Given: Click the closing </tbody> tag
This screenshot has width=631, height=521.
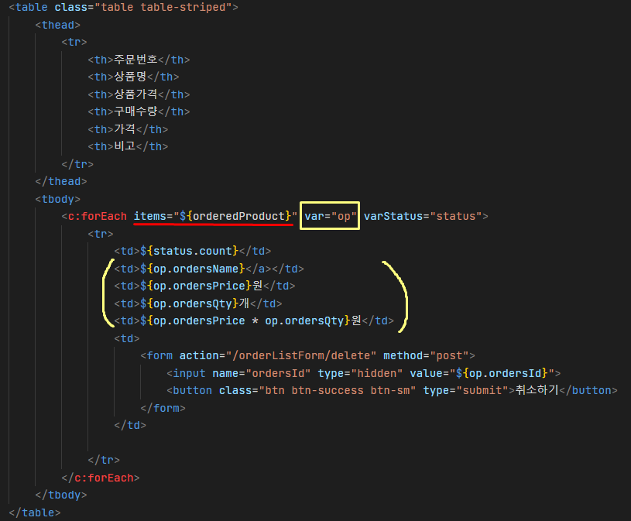Looking at the screenshot, I should point(60,495).
